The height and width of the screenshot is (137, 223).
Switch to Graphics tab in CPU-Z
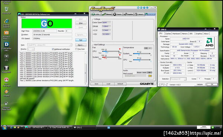[199, 34]
